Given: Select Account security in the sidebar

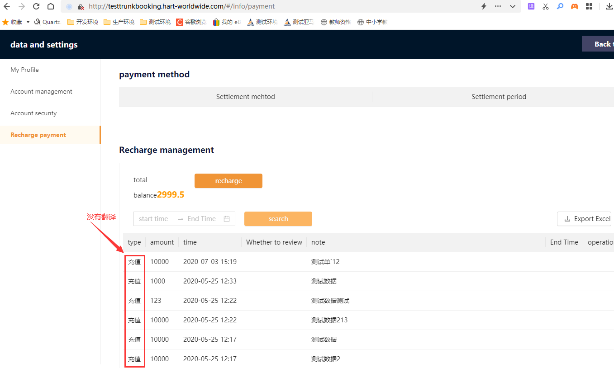Looking at the screenshot, I should 33,113.
